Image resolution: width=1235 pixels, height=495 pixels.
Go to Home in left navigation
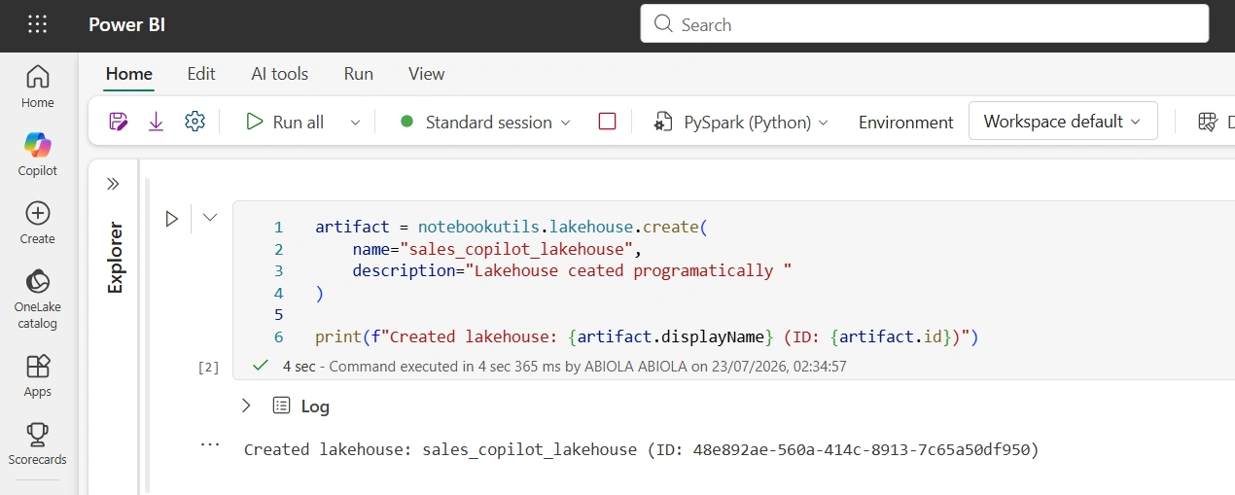38,87
